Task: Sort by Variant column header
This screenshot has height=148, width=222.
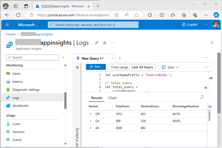Action: pos(93,106)
